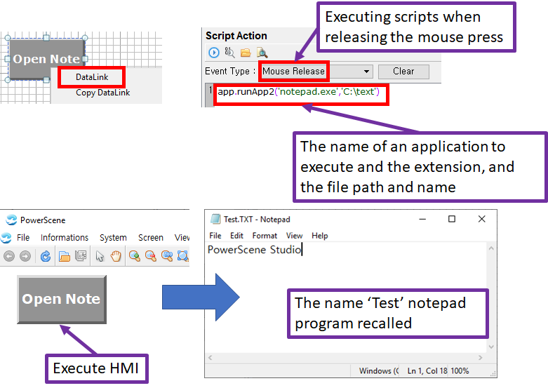
Task: Click the PowerScene logo icon in the menu bar
Action: click(6, 238)
